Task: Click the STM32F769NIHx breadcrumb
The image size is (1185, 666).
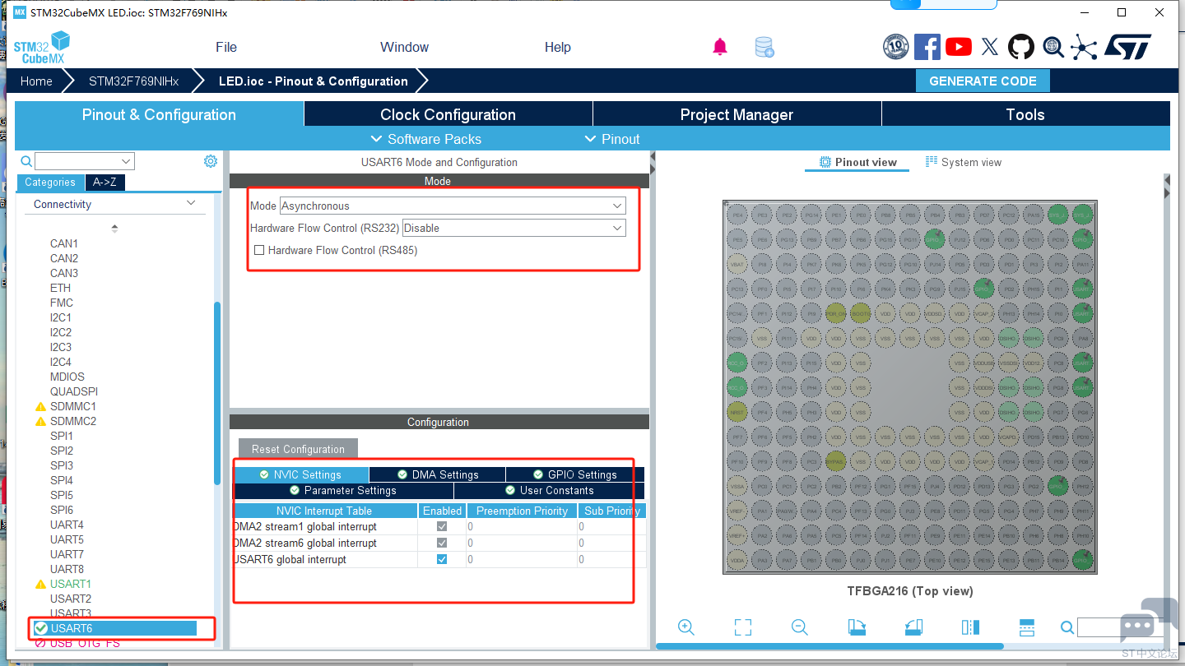Action: [x=133, y=81]
